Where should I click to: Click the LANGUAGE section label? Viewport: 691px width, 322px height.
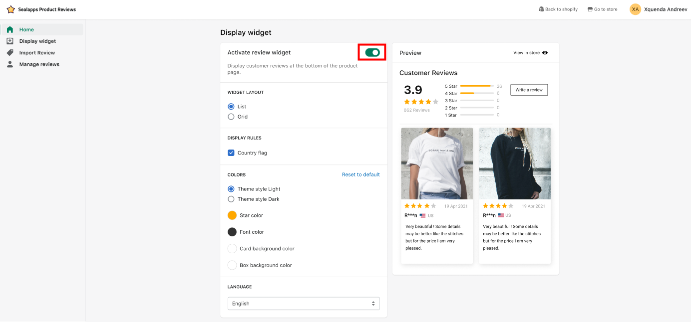click(x=240, y=287)
